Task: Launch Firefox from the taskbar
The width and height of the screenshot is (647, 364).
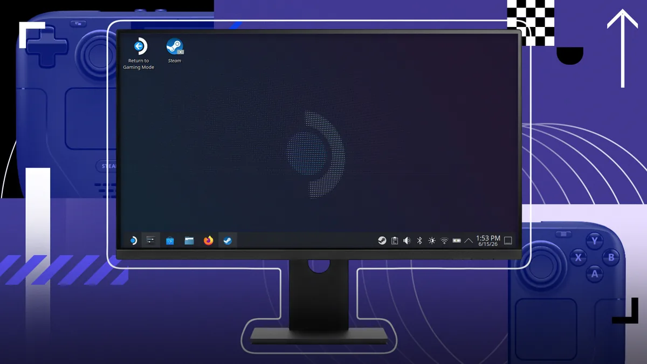Action: pyautogui.click(x=209, y=241)
